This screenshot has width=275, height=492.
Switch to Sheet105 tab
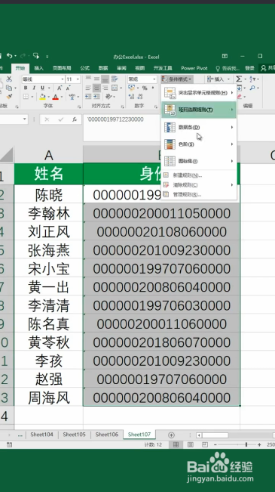coord(74,435)
